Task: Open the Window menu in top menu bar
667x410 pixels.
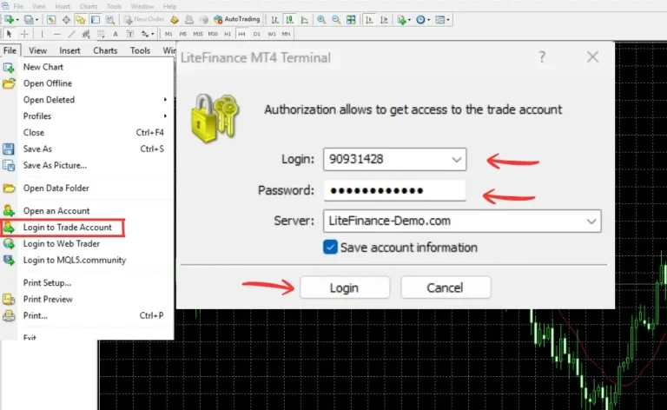Action: (142, 6)
